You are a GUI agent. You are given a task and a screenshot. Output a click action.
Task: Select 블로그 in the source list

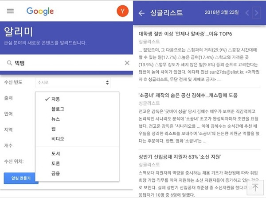pos(58,109)
